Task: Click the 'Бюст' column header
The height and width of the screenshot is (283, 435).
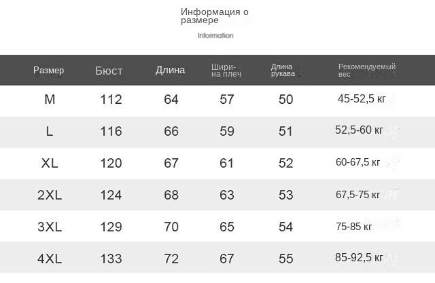Action: 109,71
